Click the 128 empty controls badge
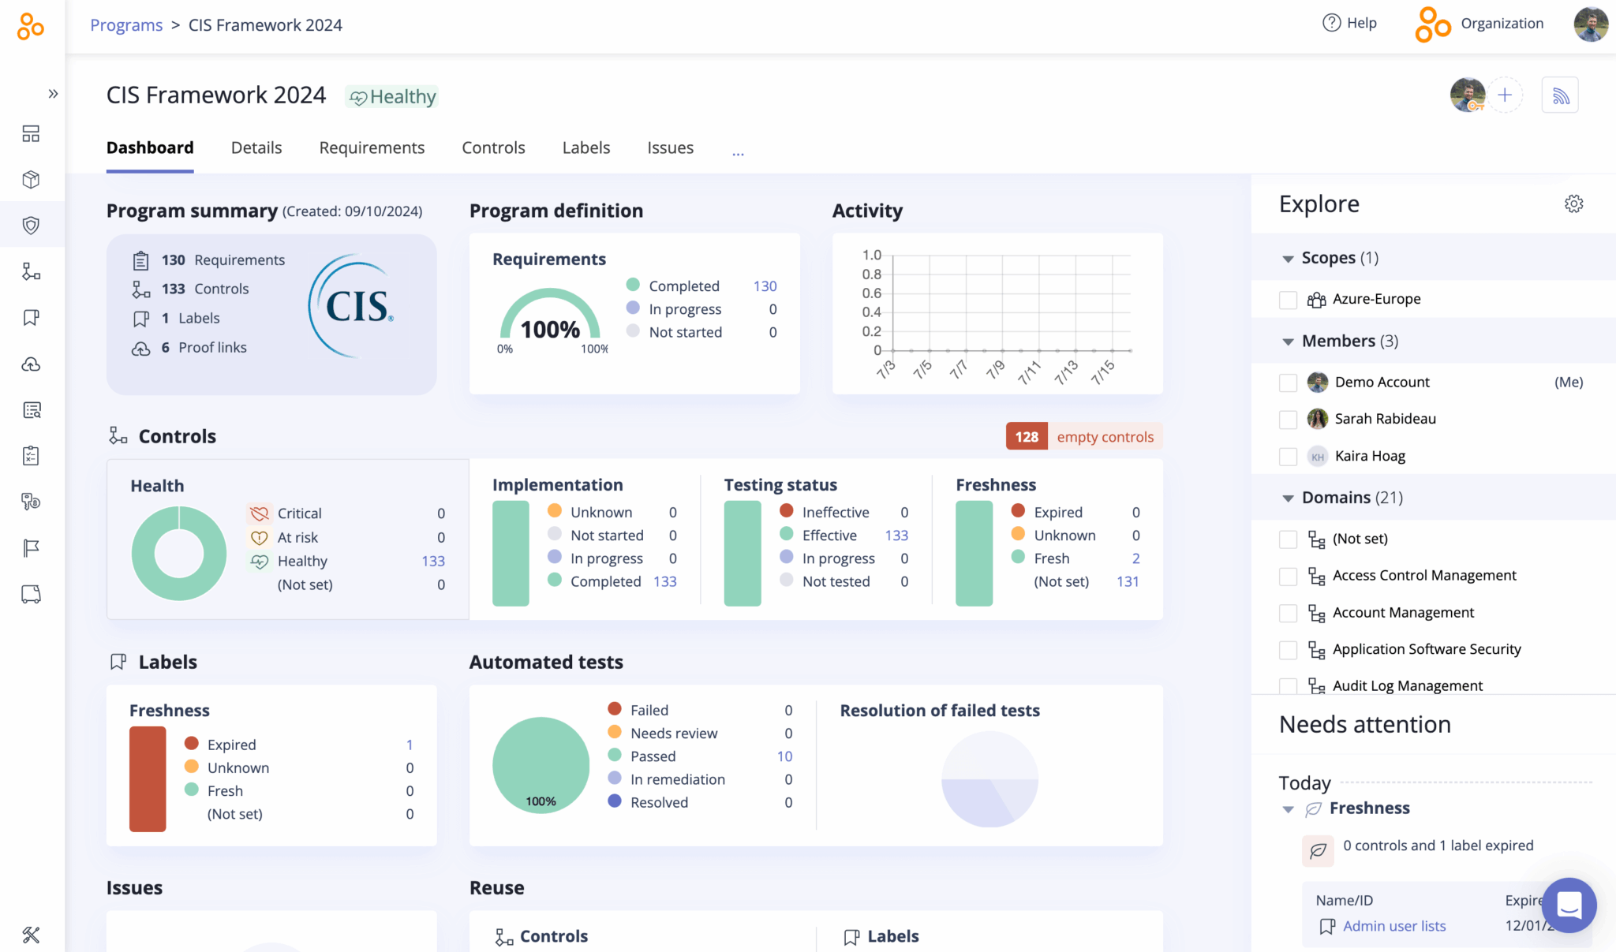 pyautogui.click(x=1083, y=436)
